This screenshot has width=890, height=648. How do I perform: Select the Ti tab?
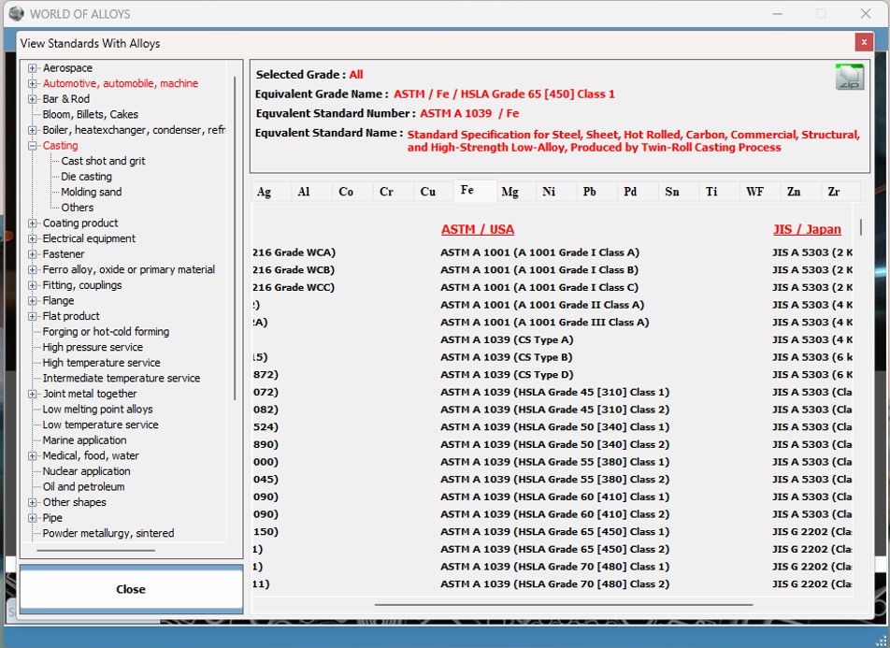click(719, 192)
